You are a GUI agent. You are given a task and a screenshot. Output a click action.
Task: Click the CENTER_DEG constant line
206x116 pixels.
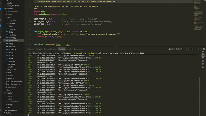pos(68,24)
